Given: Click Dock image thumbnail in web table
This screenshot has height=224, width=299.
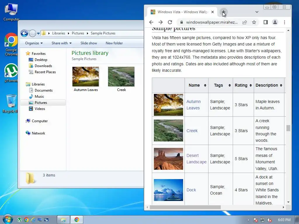Looking at the screenshot, I should pyautogui.click(x=168, y=190).
